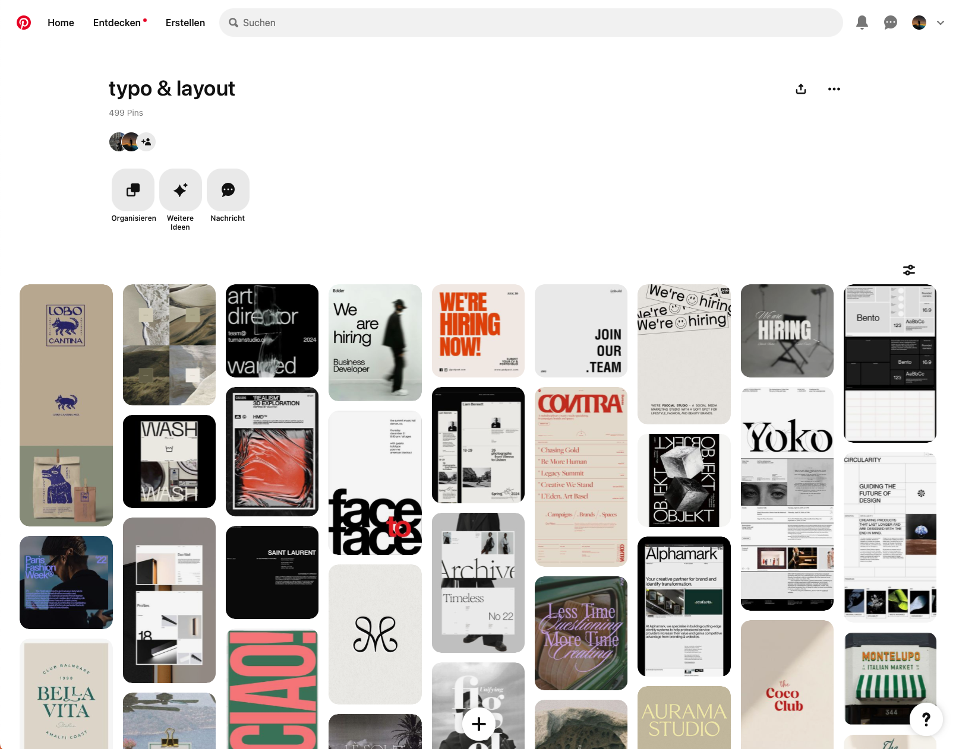This screenshot has height=749, width=956.
Task: Open the Archive Timeless No 22 pin
Action: (478, 583)
